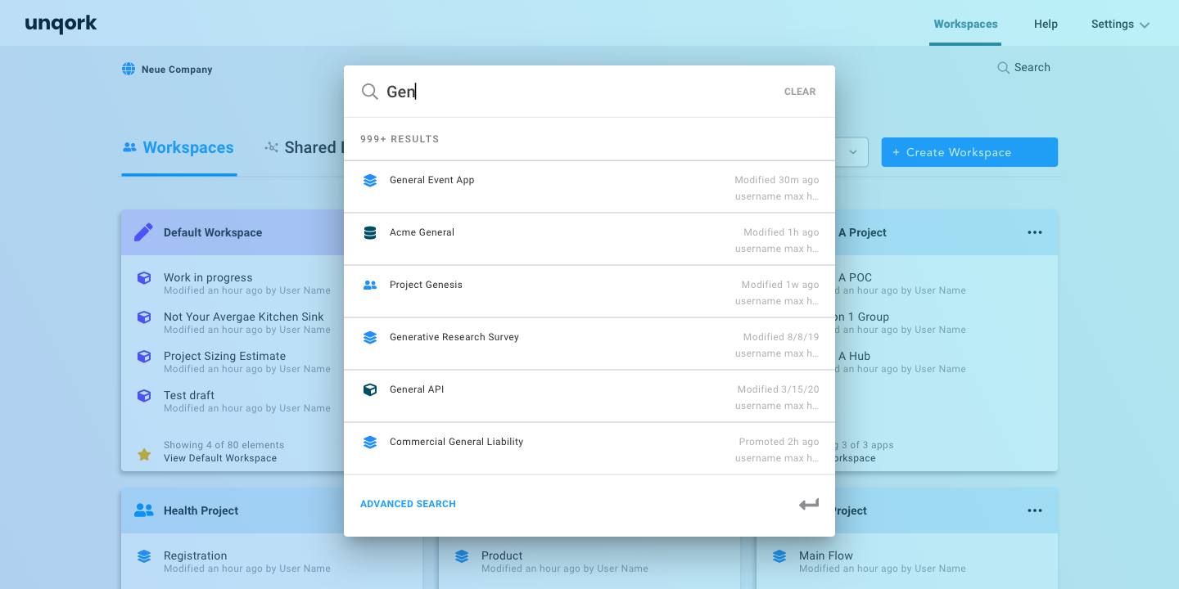
Task: Click the database icon beside Acme General
Action: click(x=370, y=232)
